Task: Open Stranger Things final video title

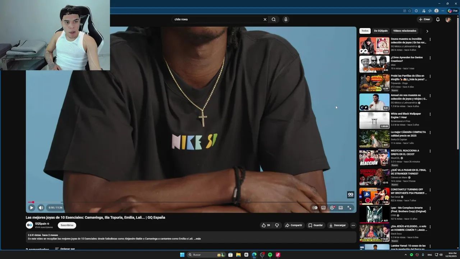Action: [409, 172]
